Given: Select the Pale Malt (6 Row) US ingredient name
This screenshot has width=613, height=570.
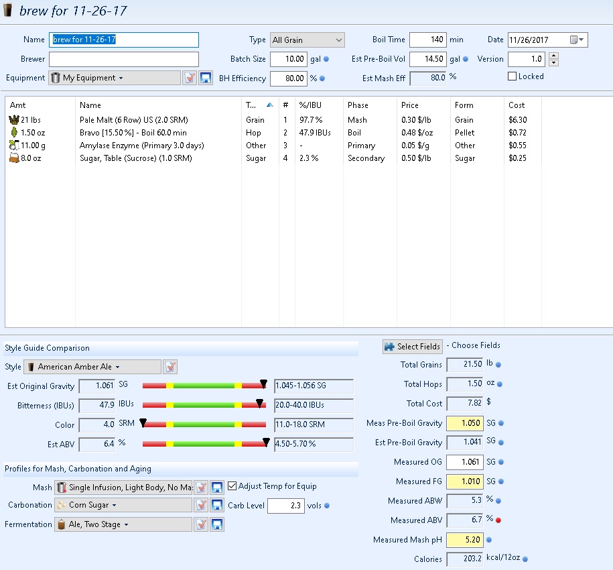Looking at the screenshot, I should tap(134, 120).
